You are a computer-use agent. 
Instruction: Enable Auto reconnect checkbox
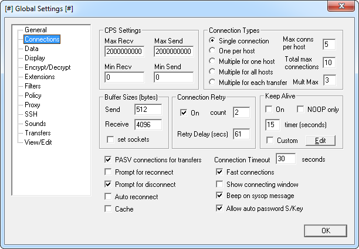pyautogui.click(x=108, y=197)
